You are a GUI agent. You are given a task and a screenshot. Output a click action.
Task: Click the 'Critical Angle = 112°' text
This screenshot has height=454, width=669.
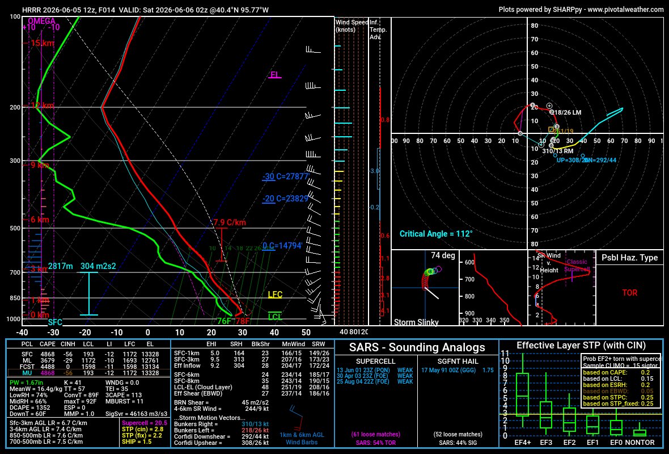pos(435,234)
